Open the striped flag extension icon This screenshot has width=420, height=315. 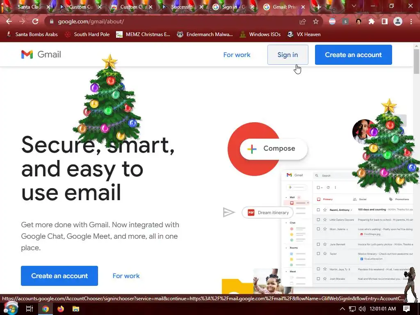(x=332, y=21)
